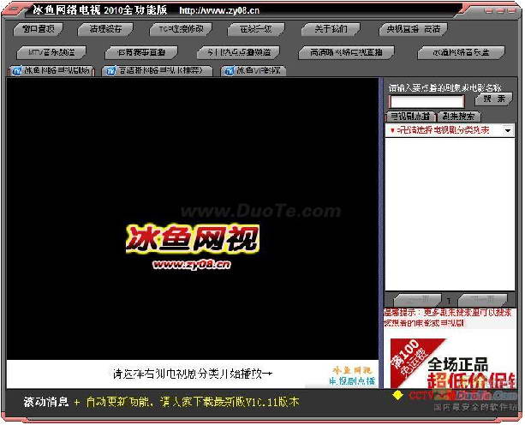Switch to the 冰鱼网络电视剧场 tab
The width and height of the screenshot is (525, 425).
coord(51,70)
